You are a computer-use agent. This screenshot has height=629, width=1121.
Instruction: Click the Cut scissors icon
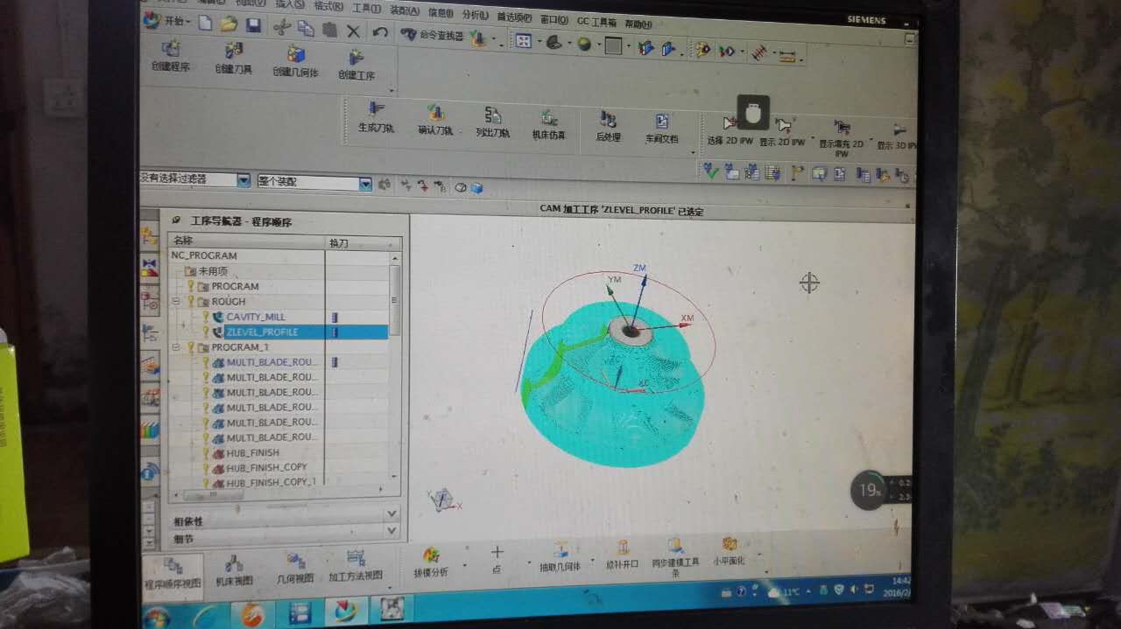(x=281, y=26)
